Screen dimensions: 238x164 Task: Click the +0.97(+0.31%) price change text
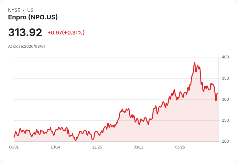(x=66, y=33)
